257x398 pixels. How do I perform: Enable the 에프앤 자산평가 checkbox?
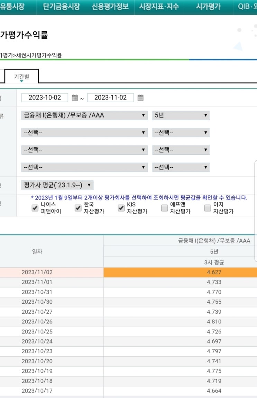tap(164, 208)
